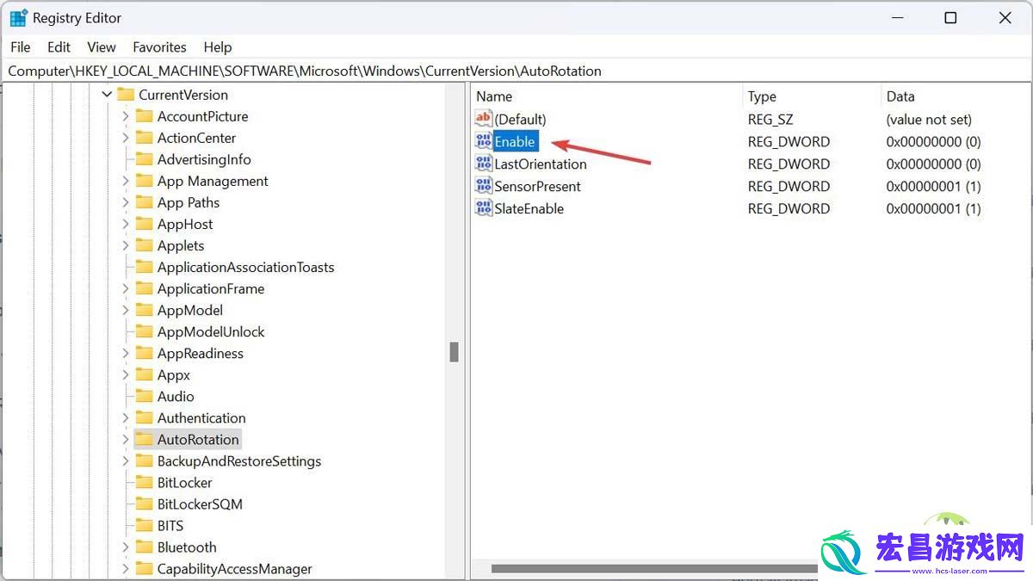Click the App Management folder icon

tap(144, 181)
